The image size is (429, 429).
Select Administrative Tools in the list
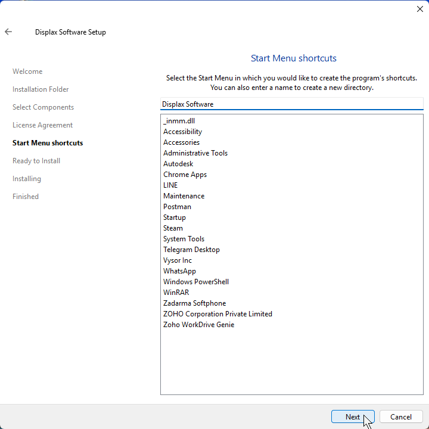pyautogui.click(x=195, y=153)
